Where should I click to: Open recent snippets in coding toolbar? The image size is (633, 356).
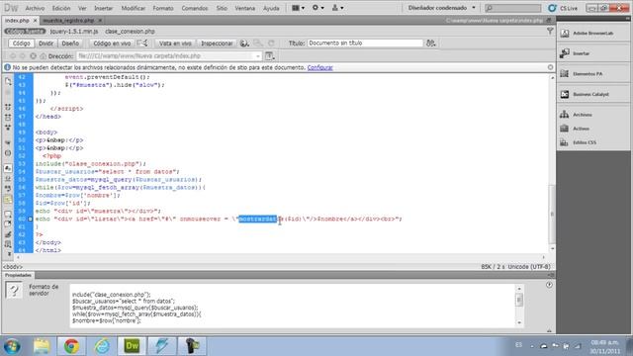[x=8, y=244]
